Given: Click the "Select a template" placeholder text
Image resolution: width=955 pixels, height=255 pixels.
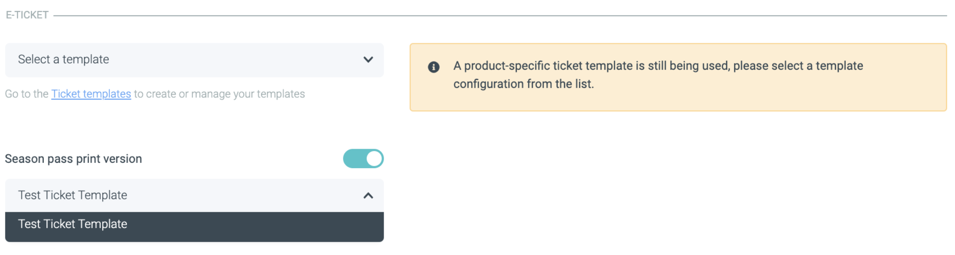Looking at the screenshot, I should click(64, 60).
